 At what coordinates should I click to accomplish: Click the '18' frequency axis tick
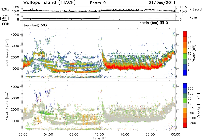(x=17, y=15)
